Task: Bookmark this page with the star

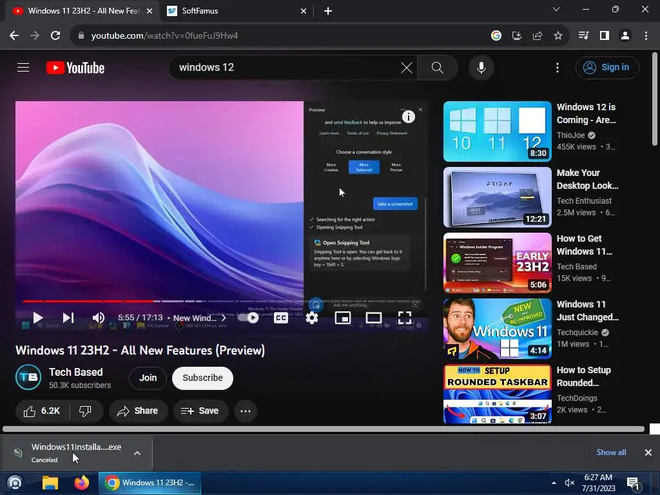Action: tap(558, 36)
